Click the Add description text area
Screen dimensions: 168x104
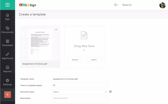80,100
